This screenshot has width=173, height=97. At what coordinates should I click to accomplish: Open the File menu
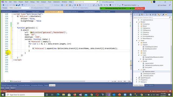[6, 2]
